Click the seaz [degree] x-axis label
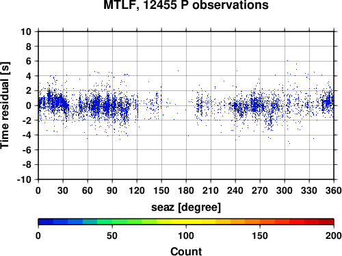342x256 pixels. 186,207
